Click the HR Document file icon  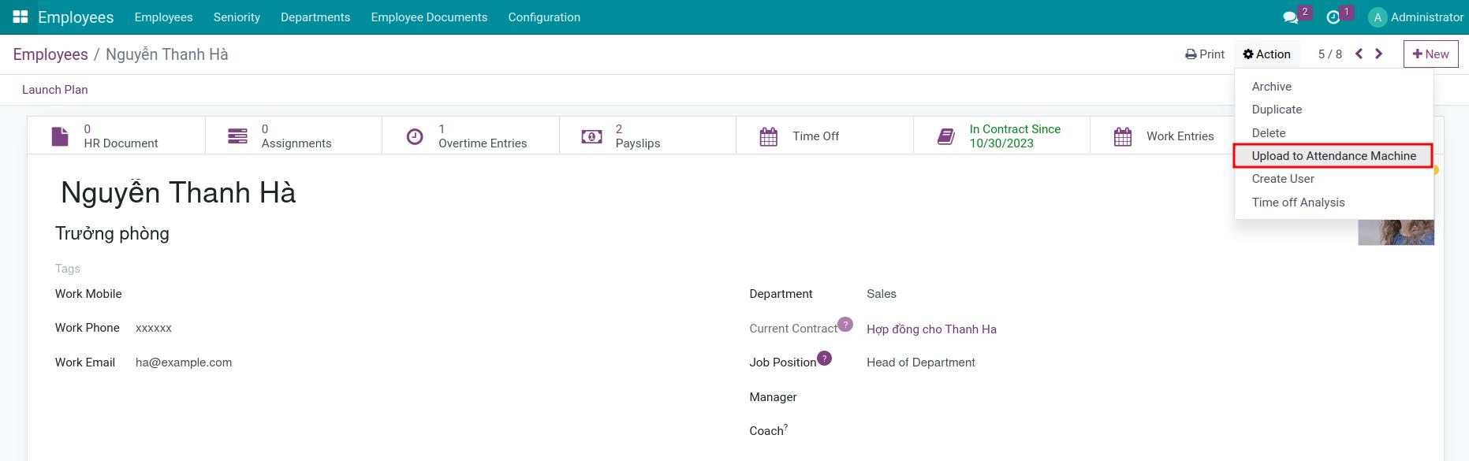[60, 136]
